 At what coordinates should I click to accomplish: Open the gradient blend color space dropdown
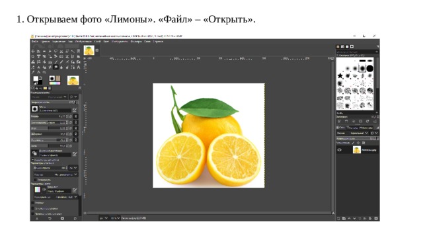(x=56, y=197)
